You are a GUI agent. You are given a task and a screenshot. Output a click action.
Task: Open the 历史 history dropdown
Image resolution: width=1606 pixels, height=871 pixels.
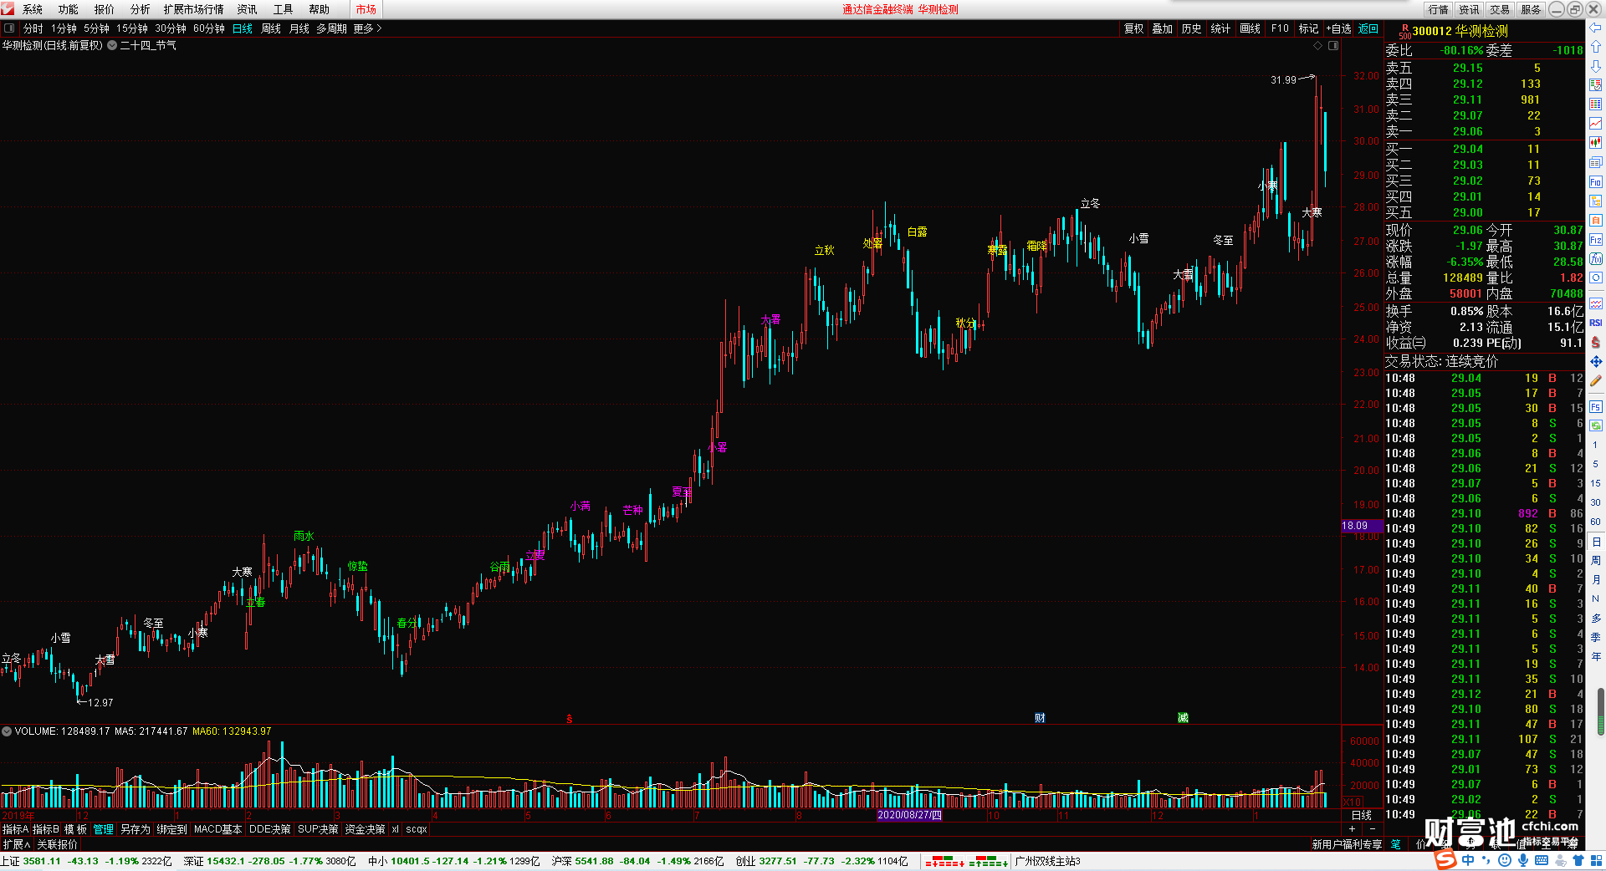click(1192, 28)
